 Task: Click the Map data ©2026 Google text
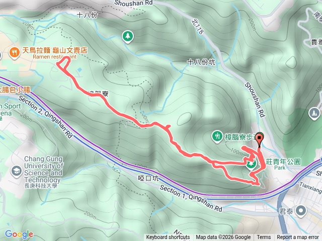pos(223,237)
